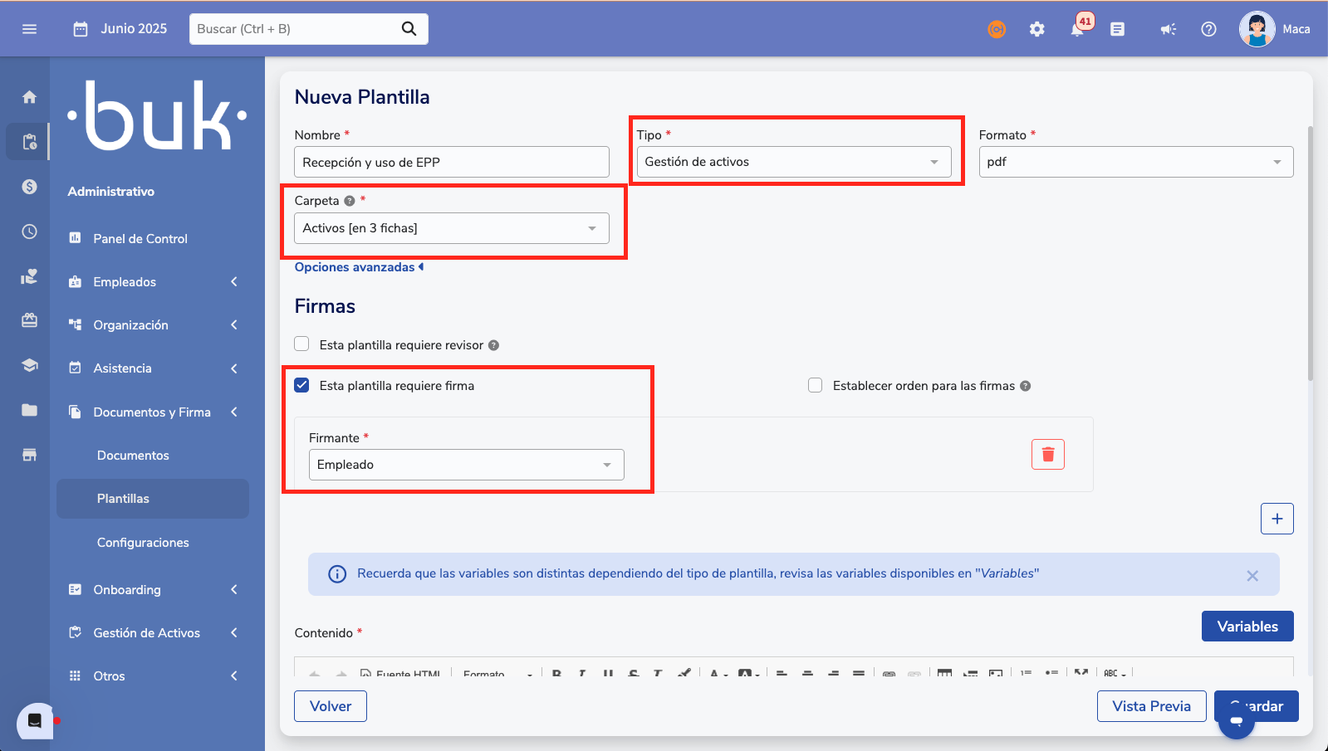Viewport: 1328px width, 751px height.
Task: Click the red trash delete signer icon
Action: click(x=1047, y=455)
